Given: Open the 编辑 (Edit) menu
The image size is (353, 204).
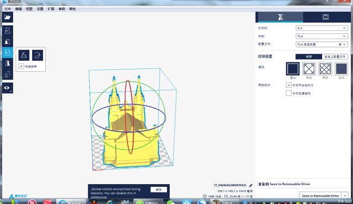Looking at the screenshot, I should (x=18, y=9).
